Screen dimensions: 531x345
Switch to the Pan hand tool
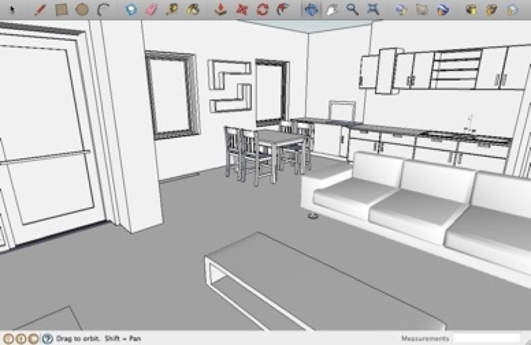[x=332, y=10]
